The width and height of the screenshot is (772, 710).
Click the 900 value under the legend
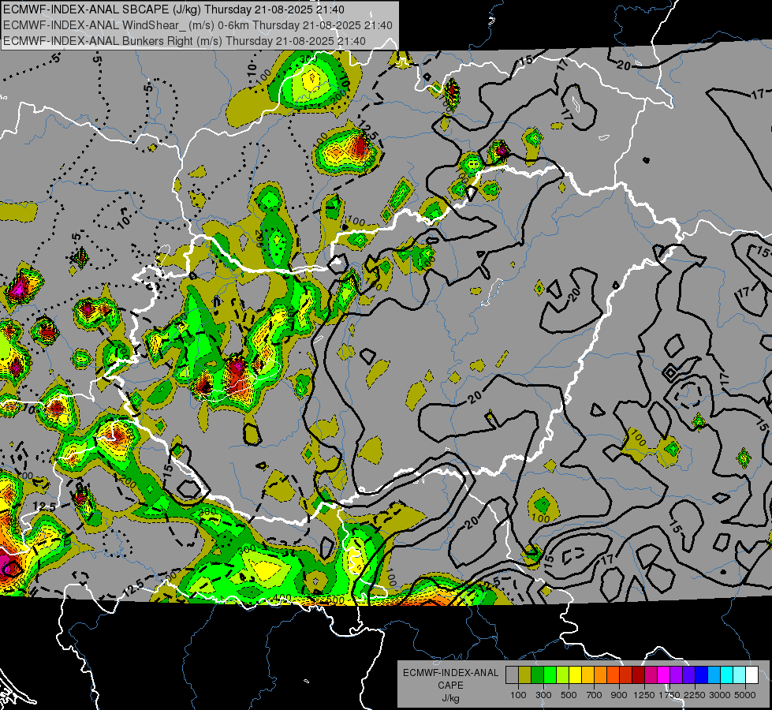pyautogui.click(x=619, y=695)
